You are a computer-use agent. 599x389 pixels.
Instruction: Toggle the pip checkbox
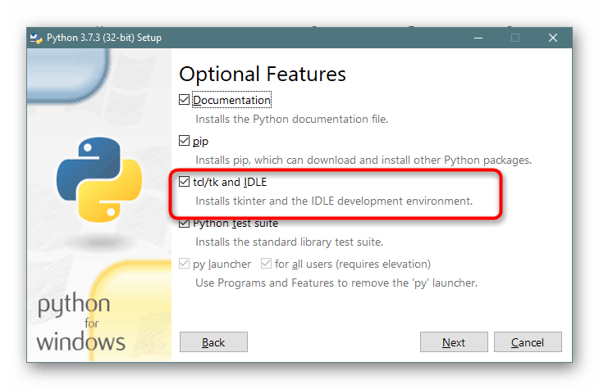click(184, 141)
